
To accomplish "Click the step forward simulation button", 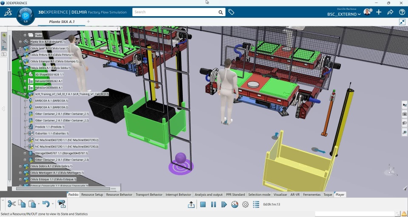I will pos(224,205).
